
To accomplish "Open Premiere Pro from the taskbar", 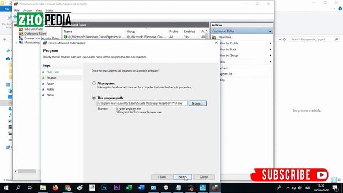I will (117, 188).
